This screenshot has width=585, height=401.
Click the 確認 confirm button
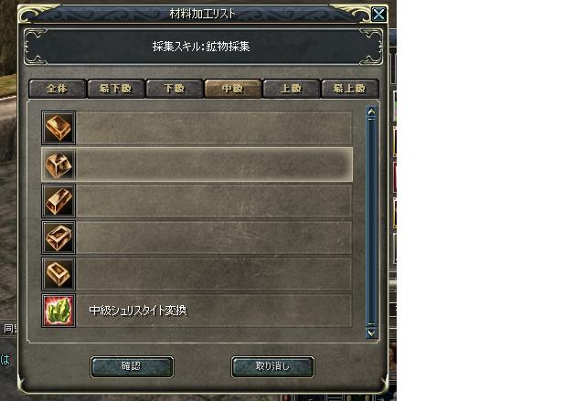132,366
